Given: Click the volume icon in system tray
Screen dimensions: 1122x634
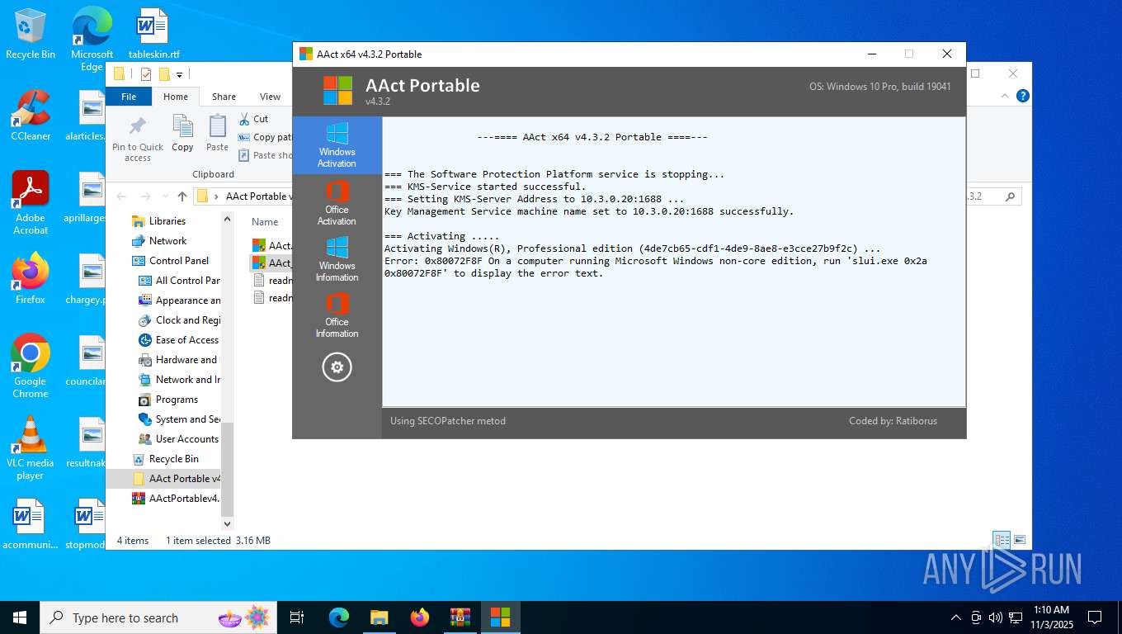Looking at the screenshot, I should (996, 617).
